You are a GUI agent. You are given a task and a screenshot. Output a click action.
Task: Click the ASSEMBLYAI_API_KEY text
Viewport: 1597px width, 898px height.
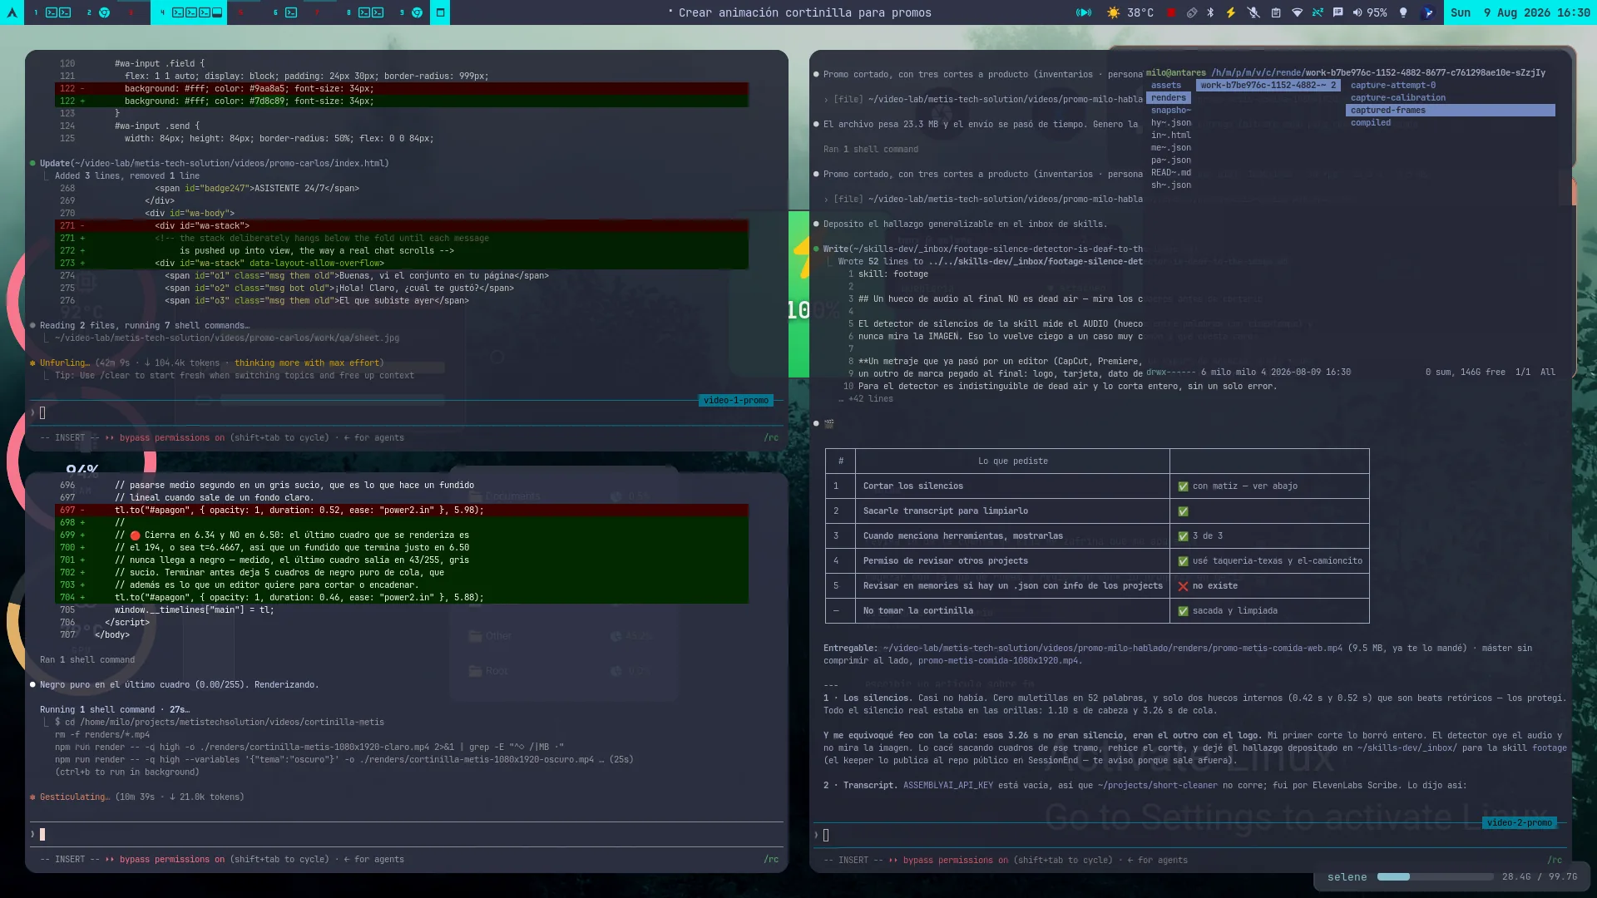coord(948,786)
